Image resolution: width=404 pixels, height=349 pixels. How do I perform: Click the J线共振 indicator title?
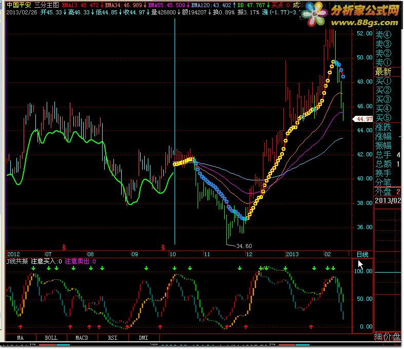17,261
